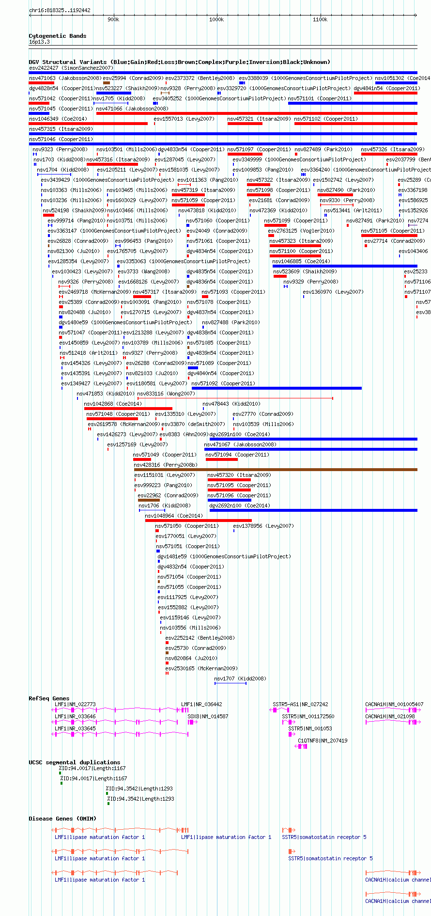Select nsv428316 (Perry2008b) variant label
This screenshot has width=431, height=916.
click(x=166, y=465)
